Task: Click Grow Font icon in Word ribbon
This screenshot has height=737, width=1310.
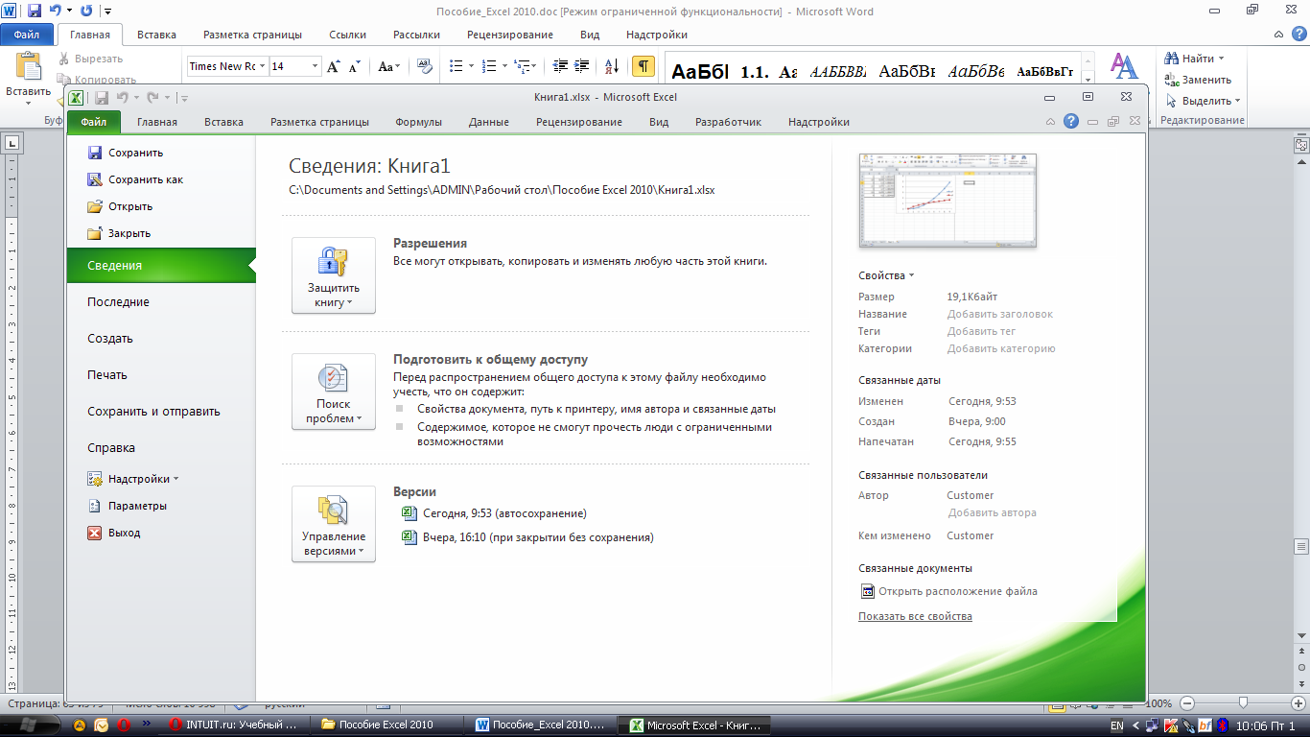Action: 334,66
